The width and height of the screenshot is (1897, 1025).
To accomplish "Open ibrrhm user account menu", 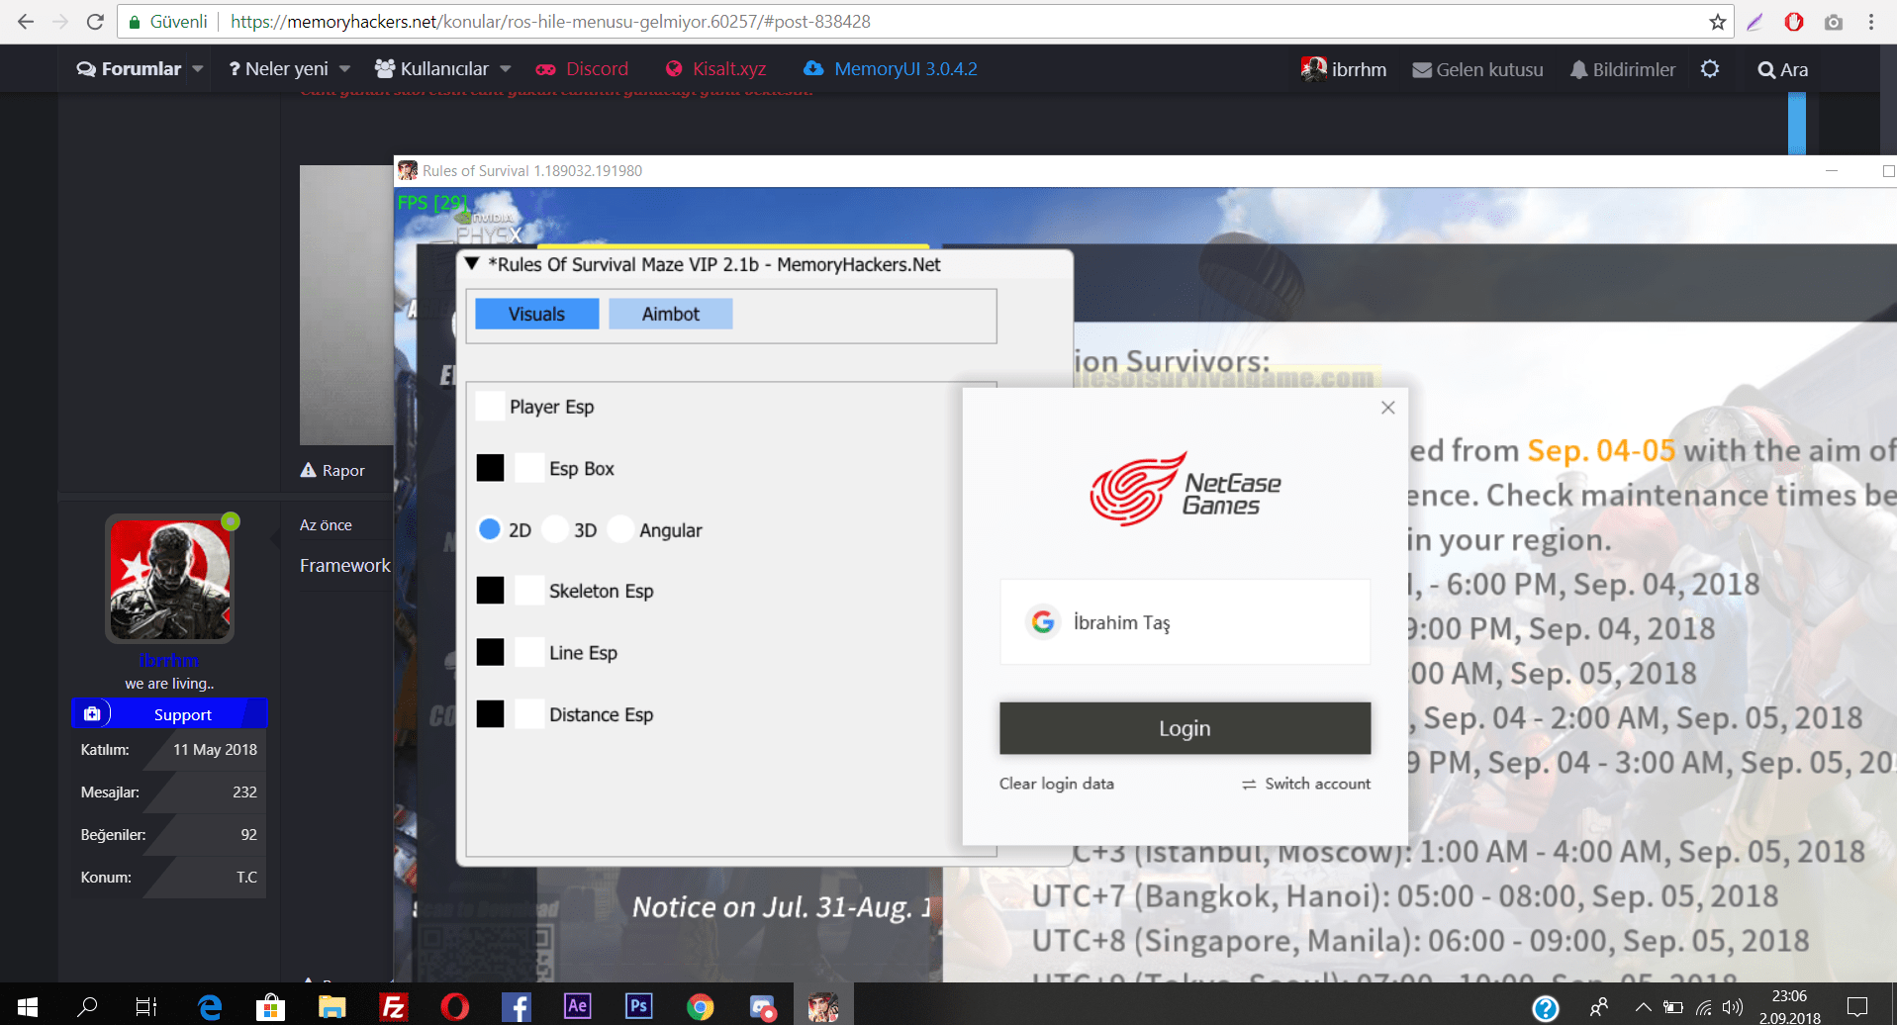I will point(1344,69).
